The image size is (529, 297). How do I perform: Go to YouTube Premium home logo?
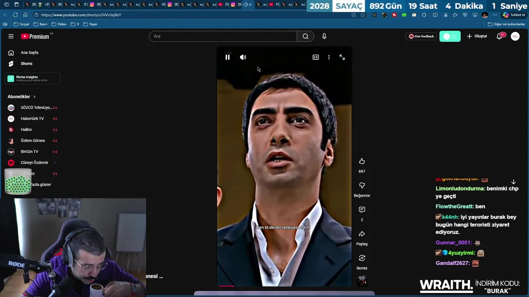tap(36, 36)
